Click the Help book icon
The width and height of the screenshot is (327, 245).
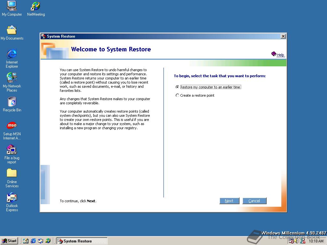click(x=274, y=54)
